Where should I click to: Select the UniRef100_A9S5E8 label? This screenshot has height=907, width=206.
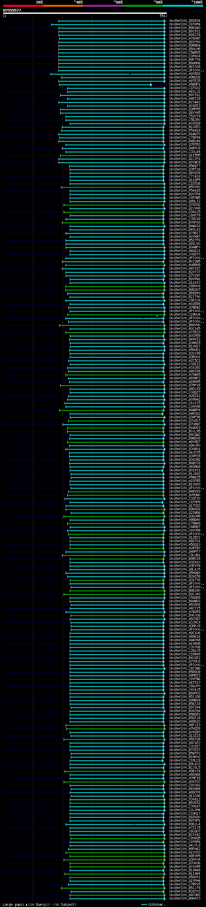pyautogui.click(x=185, y=74)
